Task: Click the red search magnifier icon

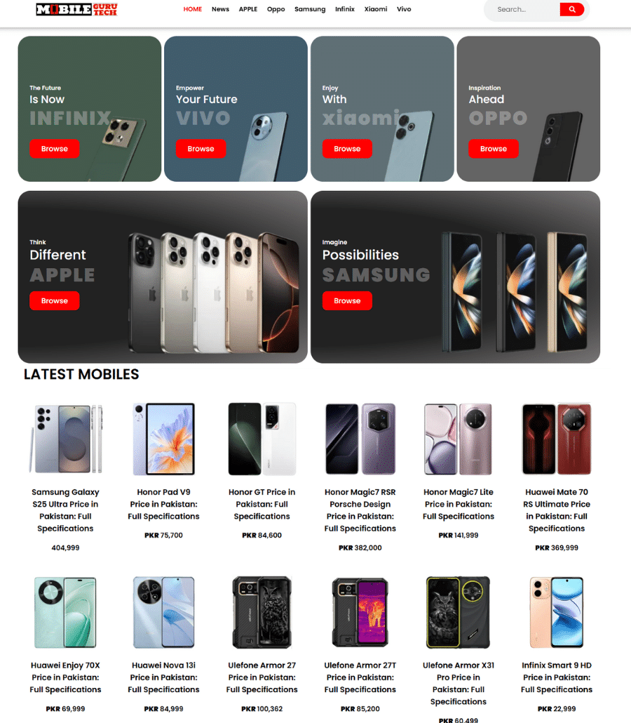Action: click(x=571, y=9)
